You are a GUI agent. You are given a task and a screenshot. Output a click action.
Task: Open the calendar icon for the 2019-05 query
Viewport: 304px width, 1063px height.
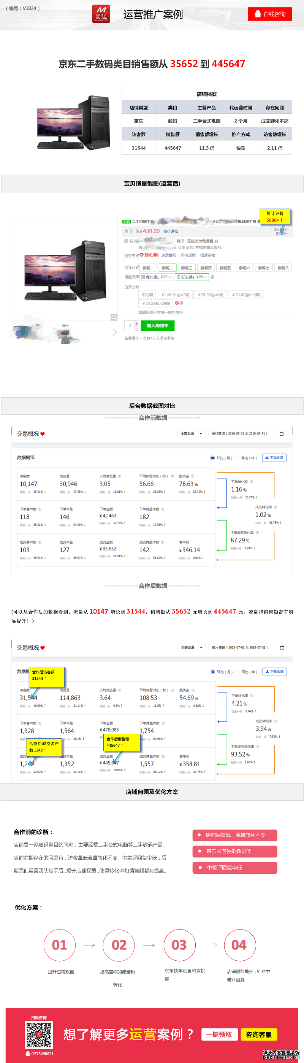tap(282, 433)
